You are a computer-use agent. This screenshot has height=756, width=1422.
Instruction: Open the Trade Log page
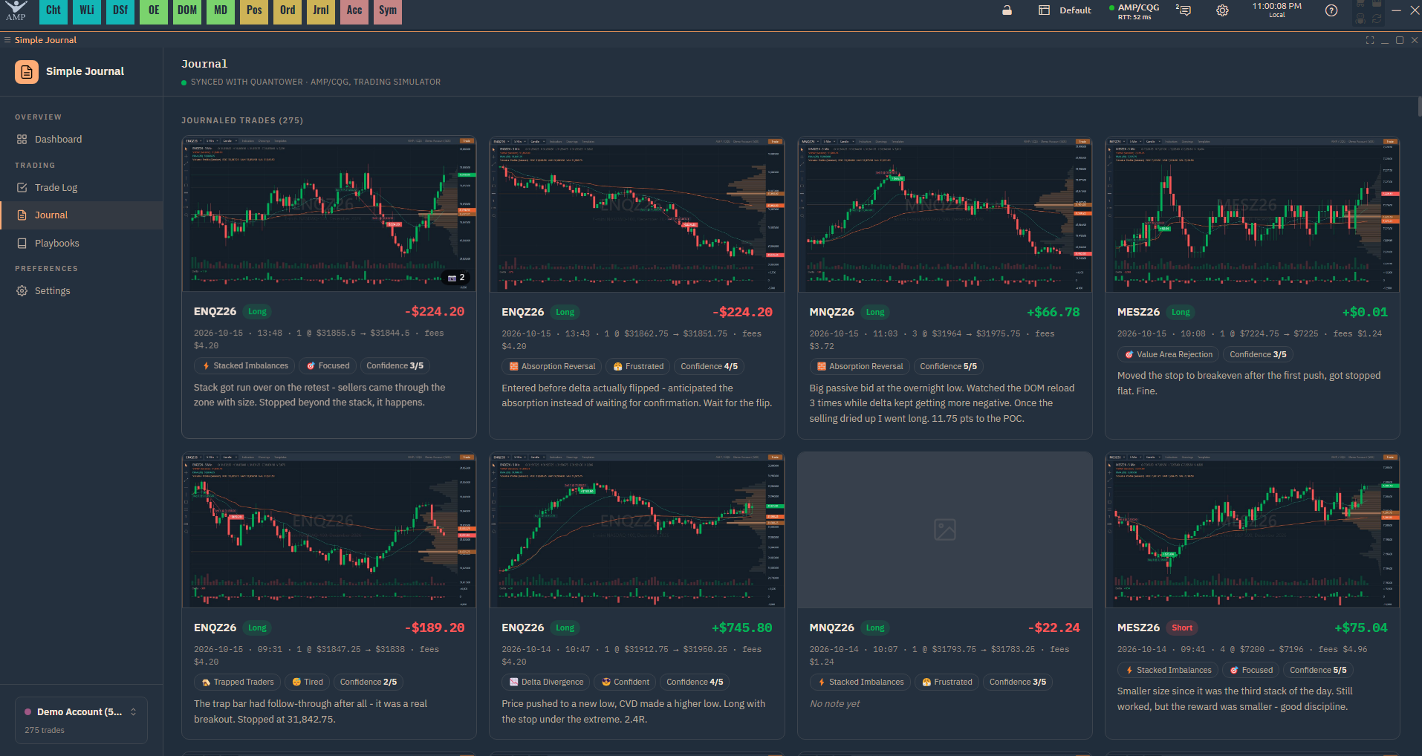[x=82, y=188]
